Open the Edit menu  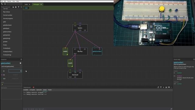tap(5, 1)
